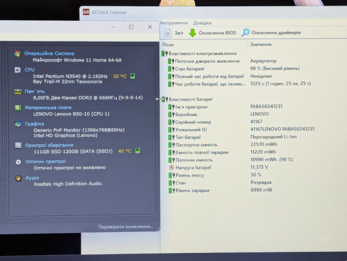
Task: Click the AIDA64 Extreme title icon
Action: click(86, 12)
